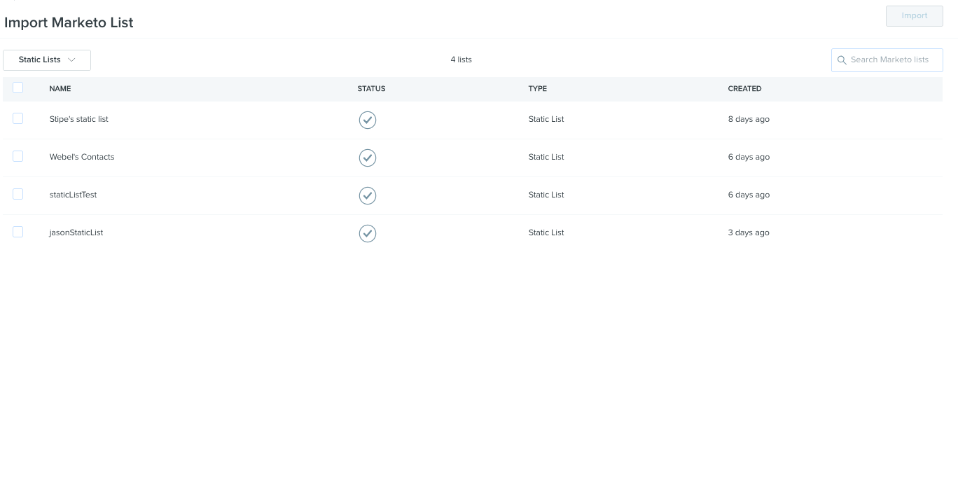958x493 pixels.
Task: Click the 4 lists count label
Action: pyautogui.click(x=461, y=60)
